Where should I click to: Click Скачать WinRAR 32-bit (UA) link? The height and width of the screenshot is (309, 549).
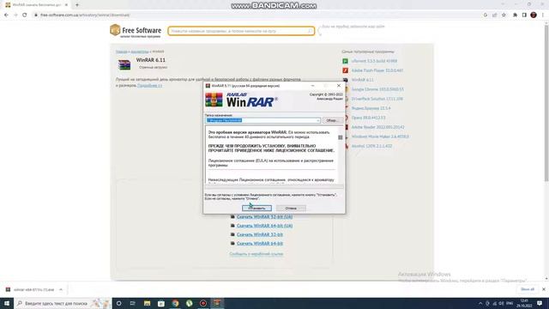[264, 217]
